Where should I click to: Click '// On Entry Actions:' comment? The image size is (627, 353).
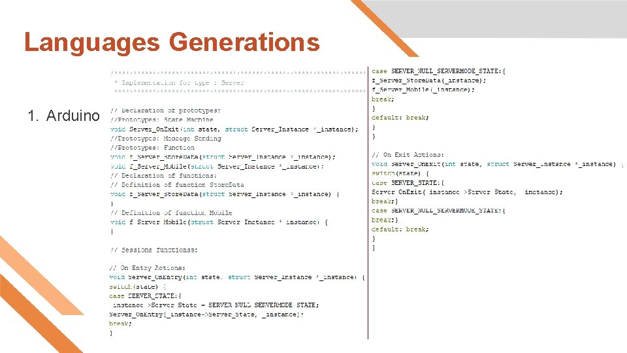(x=148, y=268)
